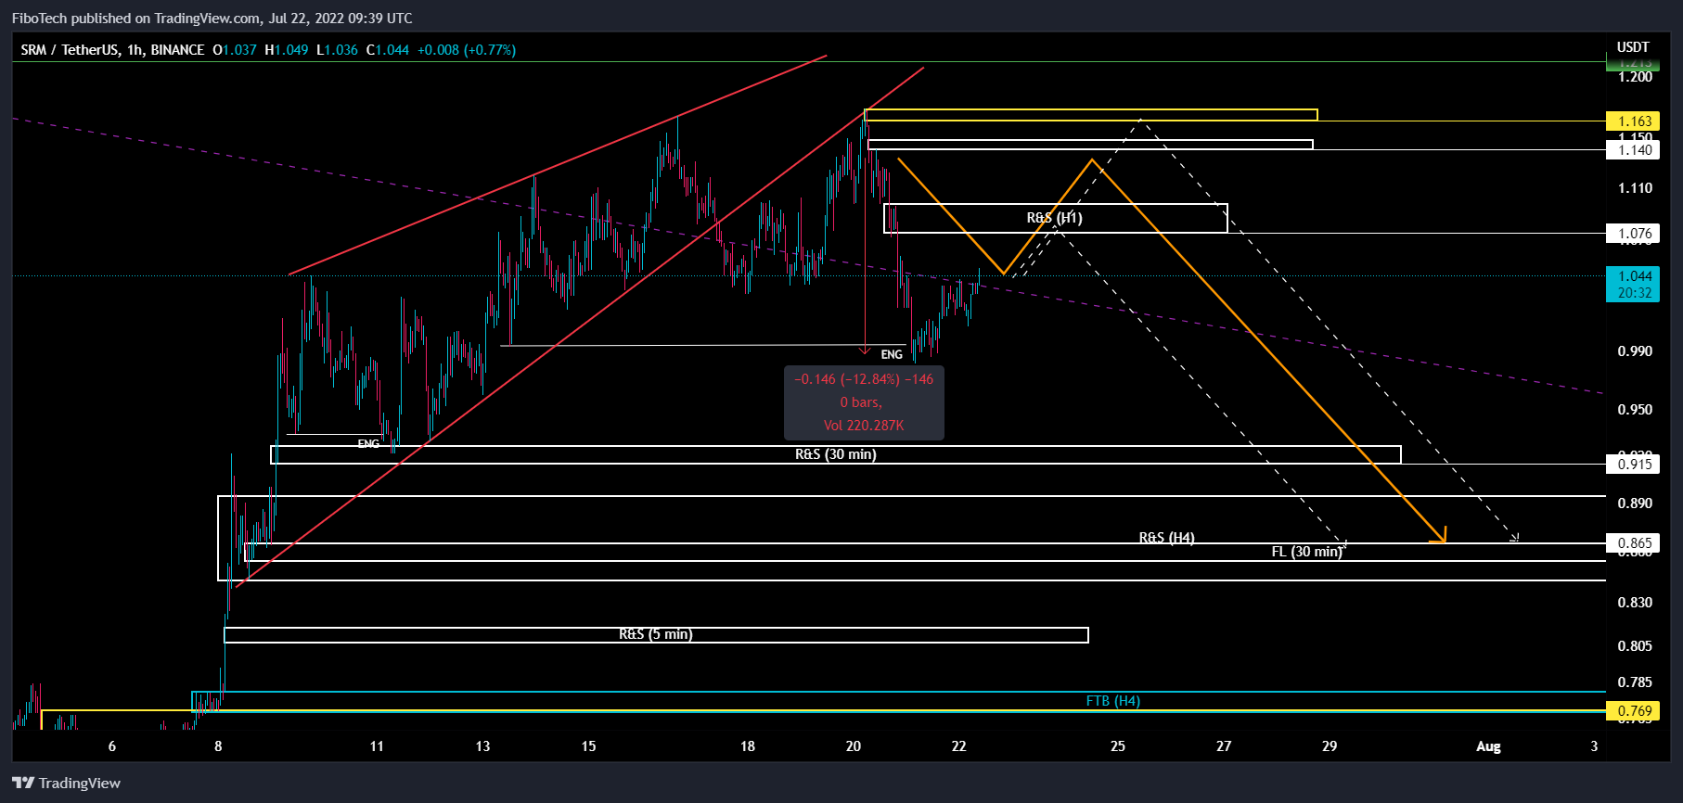Click the ENG label near 0.92 level

point(368,444)
